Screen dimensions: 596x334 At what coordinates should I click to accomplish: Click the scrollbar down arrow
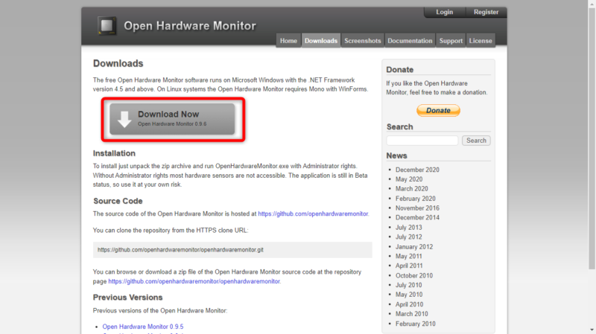(592, 330)
